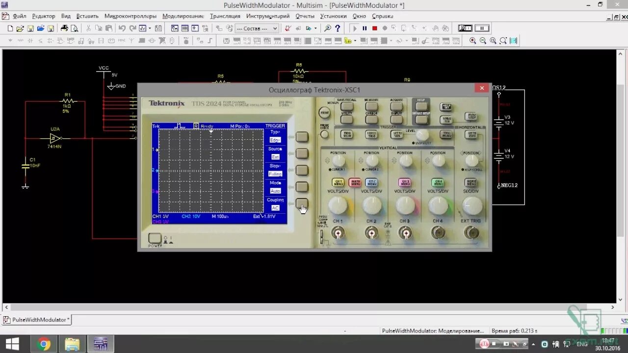Click the Stop simulation icon
The width and height of the screenshot is (628, 353).
[x=374, y=28]
